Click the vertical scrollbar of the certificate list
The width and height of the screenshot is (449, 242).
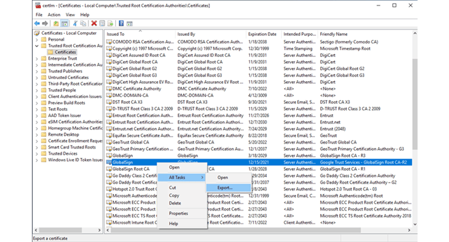point(415,104)
